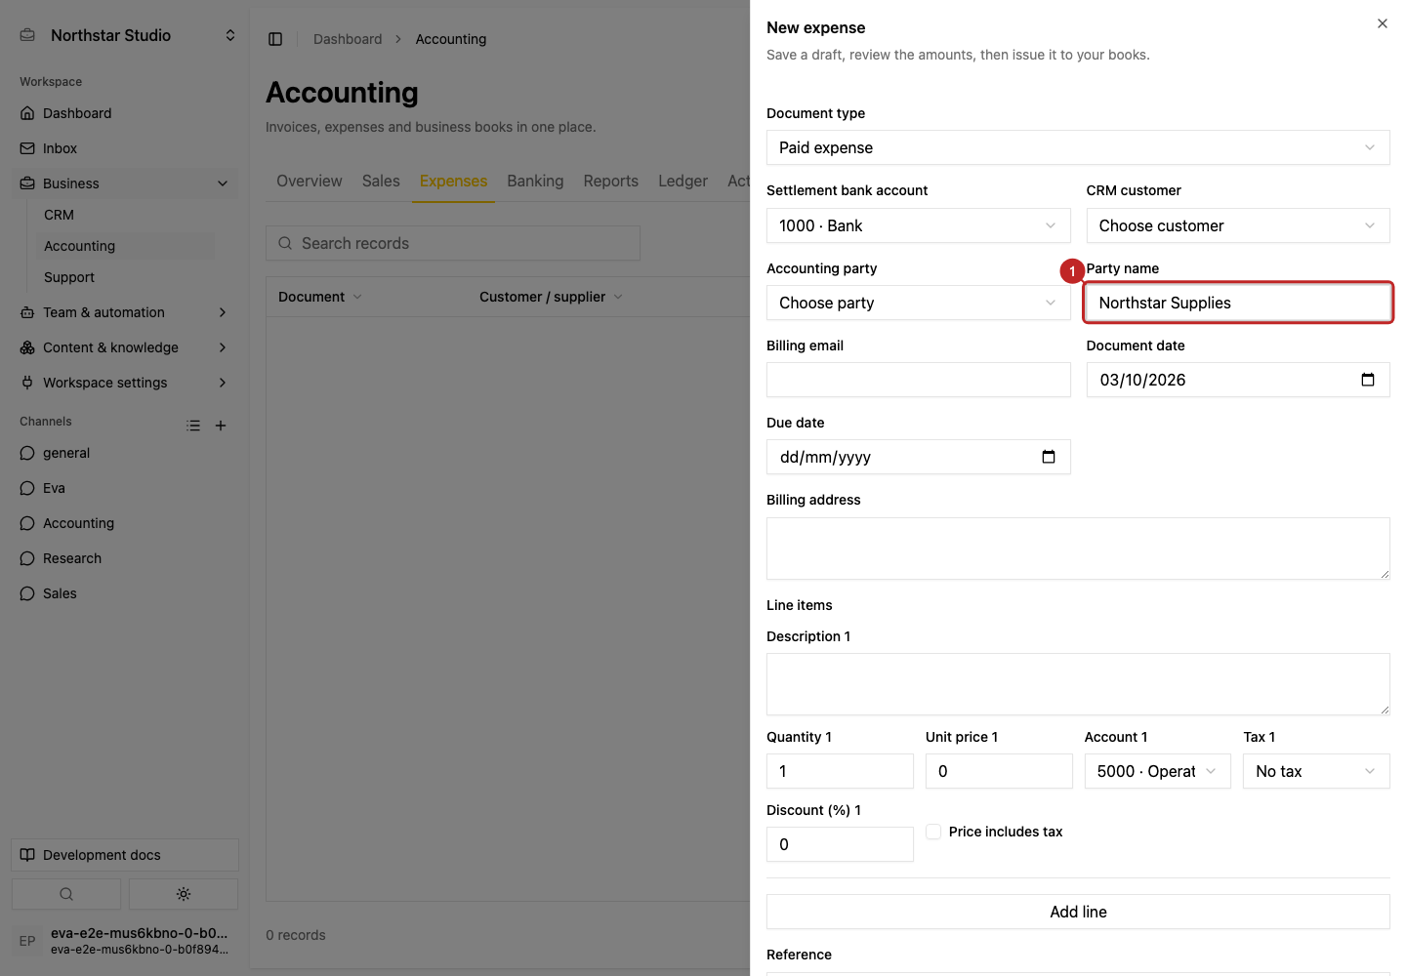Toggle sidebar panel icon beside breadcrumb

pos(275,39)
